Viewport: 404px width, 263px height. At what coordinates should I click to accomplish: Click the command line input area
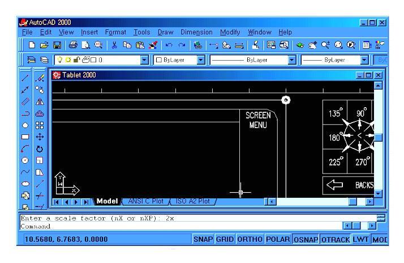(170, 226)
